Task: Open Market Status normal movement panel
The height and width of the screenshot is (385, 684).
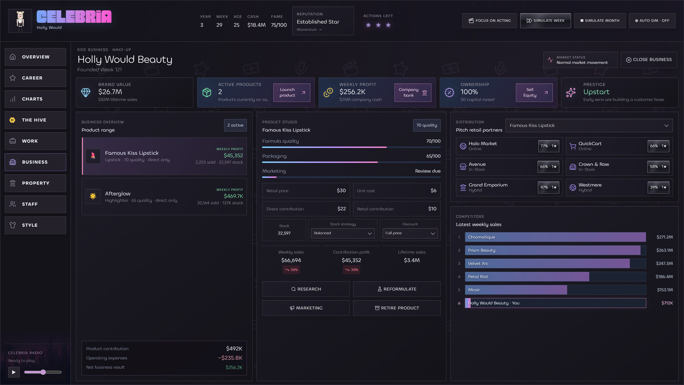Action: pyautogui.click(x=581, y=60)
